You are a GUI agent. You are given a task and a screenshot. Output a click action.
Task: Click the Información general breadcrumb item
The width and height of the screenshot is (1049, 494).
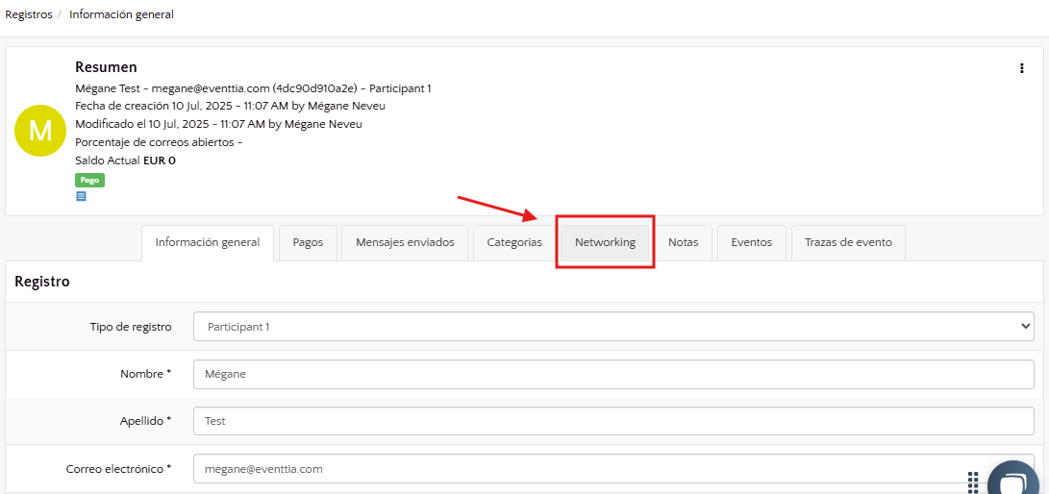click(121, 14)
